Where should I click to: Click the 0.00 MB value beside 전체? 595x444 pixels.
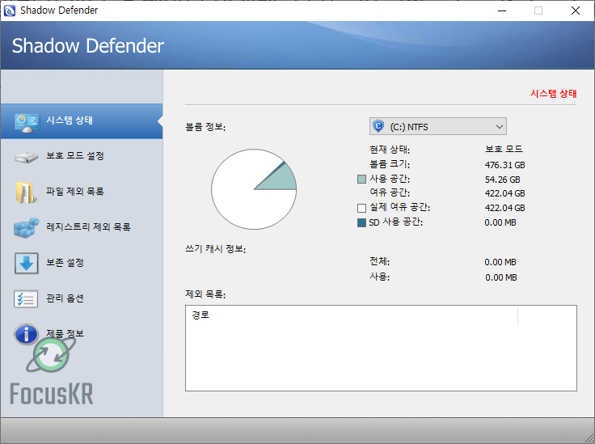click(500, 262)
